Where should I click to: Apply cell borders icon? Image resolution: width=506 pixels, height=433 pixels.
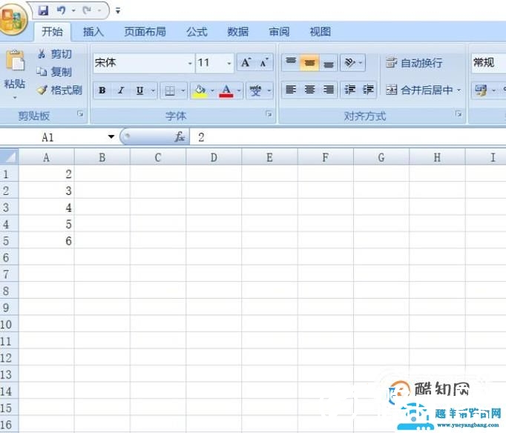click(x=170, y=90)
